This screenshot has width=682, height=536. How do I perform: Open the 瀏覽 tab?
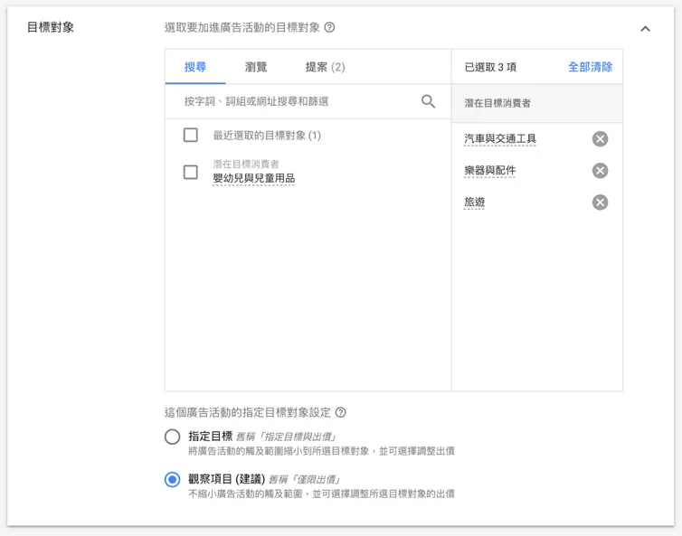pyautogui.click(x=256, y=67)
